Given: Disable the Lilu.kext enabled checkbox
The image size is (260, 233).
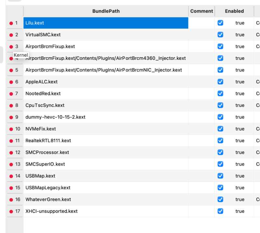Looking at the screenshot, I should point(220,23).
